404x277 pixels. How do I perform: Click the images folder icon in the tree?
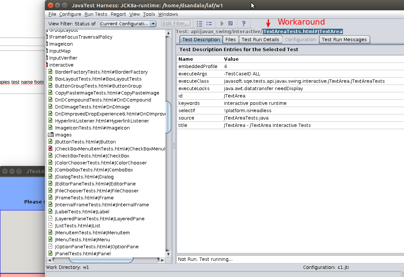pyautogui.click(x=51, y=135)
